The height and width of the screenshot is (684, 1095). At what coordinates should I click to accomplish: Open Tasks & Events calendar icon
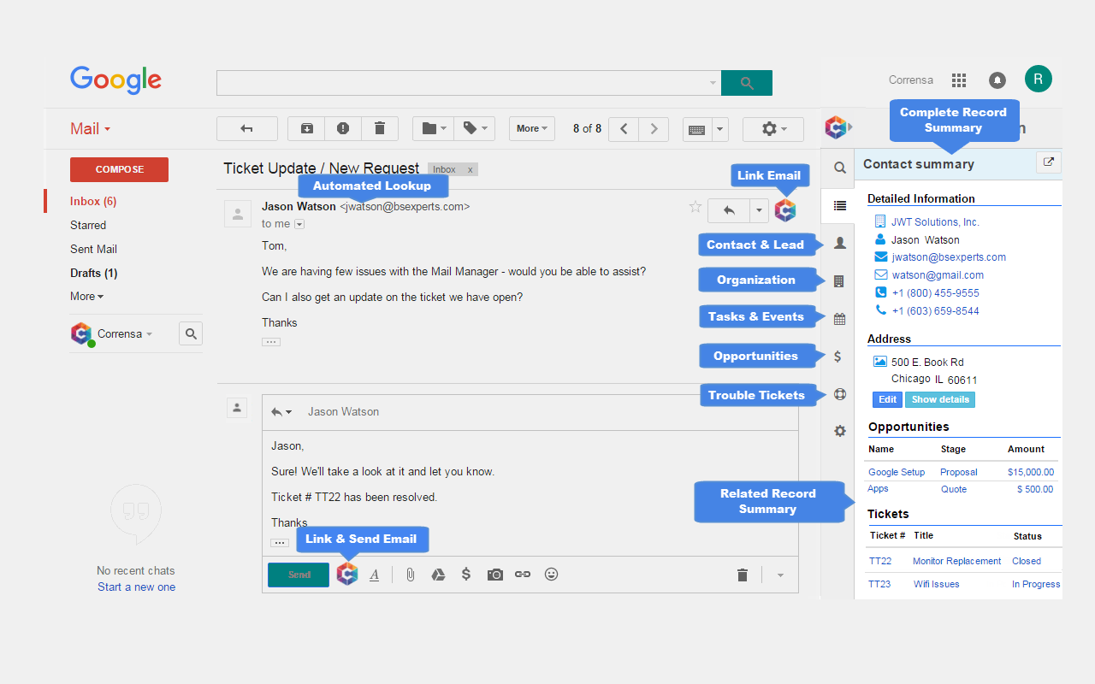click(840, 319)
